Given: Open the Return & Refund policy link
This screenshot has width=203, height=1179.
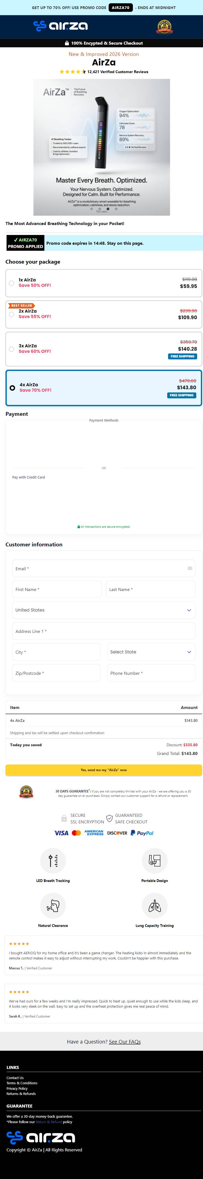Looking at the screenshot, I should pos(49,1122).
